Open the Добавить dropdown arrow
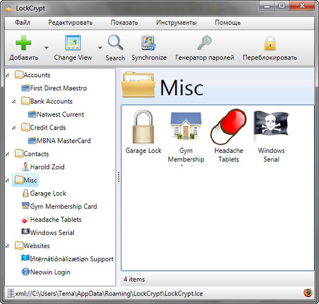The height and width of the screenshot is (304, 319). point(46,48)
